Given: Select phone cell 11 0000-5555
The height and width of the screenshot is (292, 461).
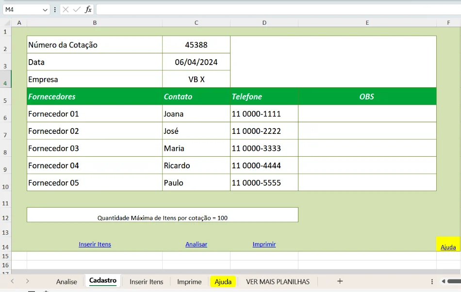Looking at the screenshot, I should click(264, 183).
